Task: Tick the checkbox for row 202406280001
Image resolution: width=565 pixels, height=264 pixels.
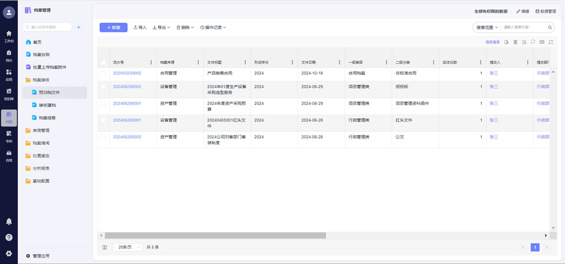Action: [104, 120]
